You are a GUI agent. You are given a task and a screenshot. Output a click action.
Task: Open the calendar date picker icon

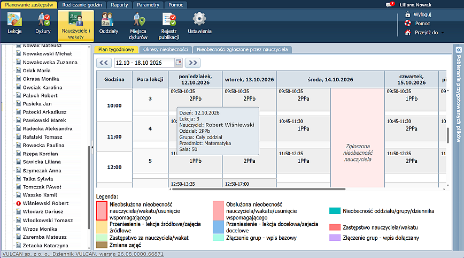(x=179, y=63)
